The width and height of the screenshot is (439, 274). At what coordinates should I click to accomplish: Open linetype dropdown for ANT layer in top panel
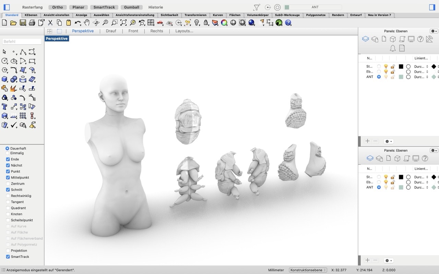click(421, 77)
